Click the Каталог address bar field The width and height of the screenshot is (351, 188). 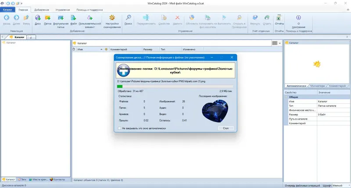point(172,43)
